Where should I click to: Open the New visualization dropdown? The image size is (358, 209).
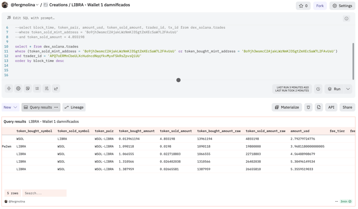pyautogui.click(x=10, y=107)
